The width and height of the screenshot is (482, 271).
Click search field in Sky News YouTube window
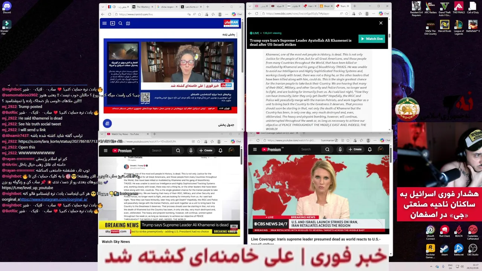[161, 151]
